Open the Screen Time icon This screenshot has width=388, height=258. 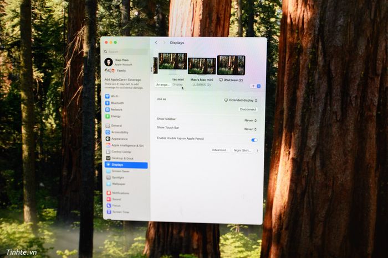[x=109, y=212]
